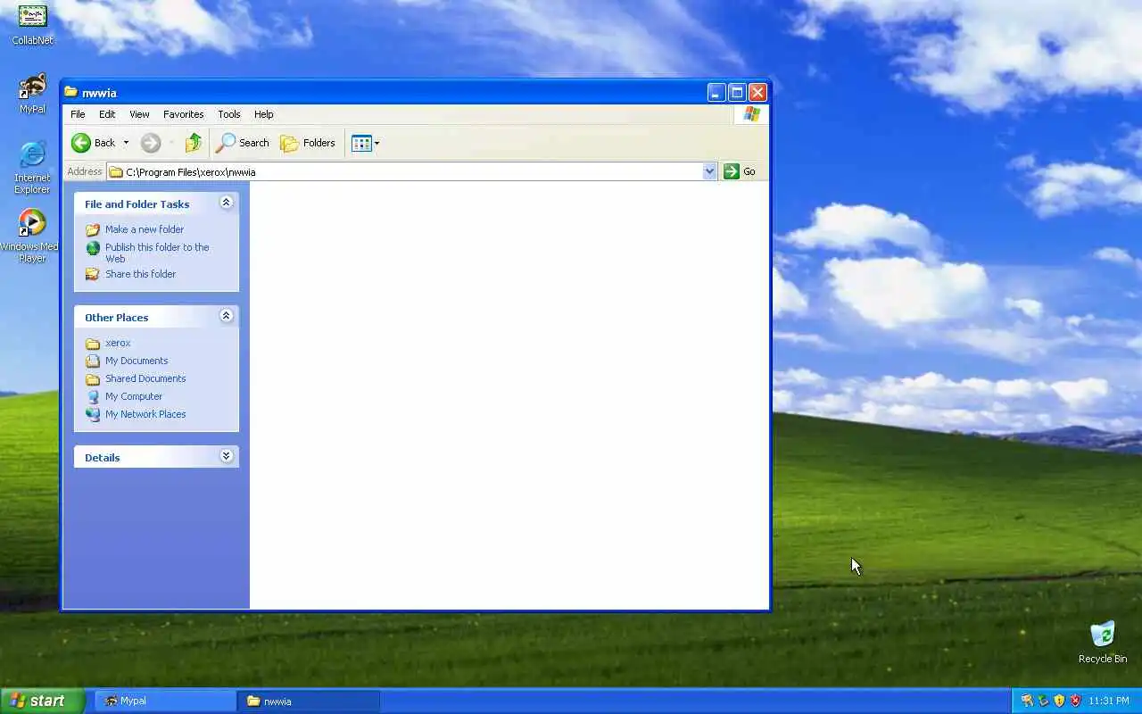The image size is (1142, 714).
Task: Click the nwwia window title bar folder icon
Action: (71, 92)
